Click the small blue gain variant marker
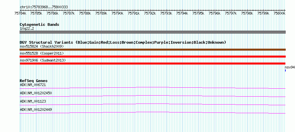 pos(285,70)
